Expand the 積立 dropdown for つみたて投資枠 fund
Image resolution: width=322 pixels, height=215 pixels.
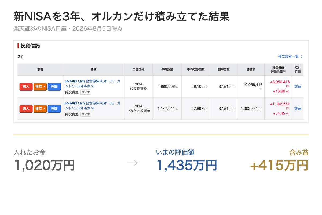(40, 109)
